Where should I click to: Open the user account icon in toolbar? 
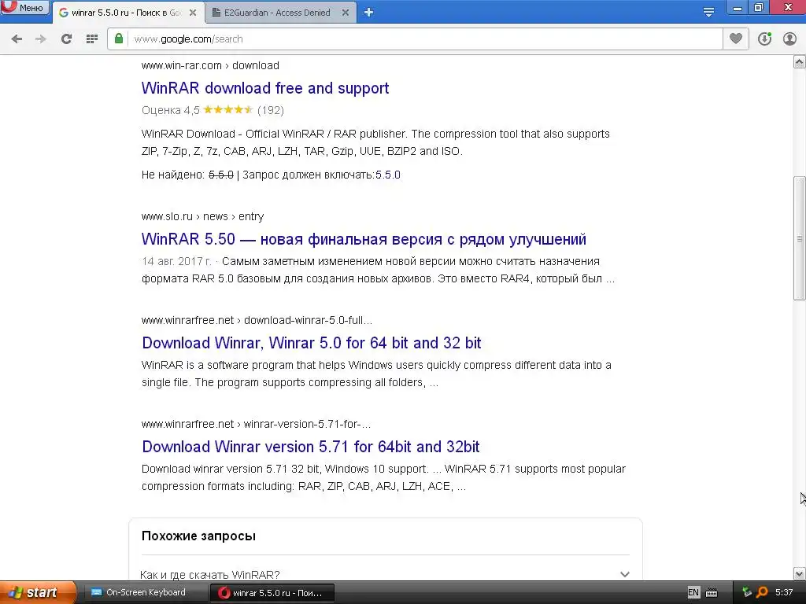[x=789, y=39]
